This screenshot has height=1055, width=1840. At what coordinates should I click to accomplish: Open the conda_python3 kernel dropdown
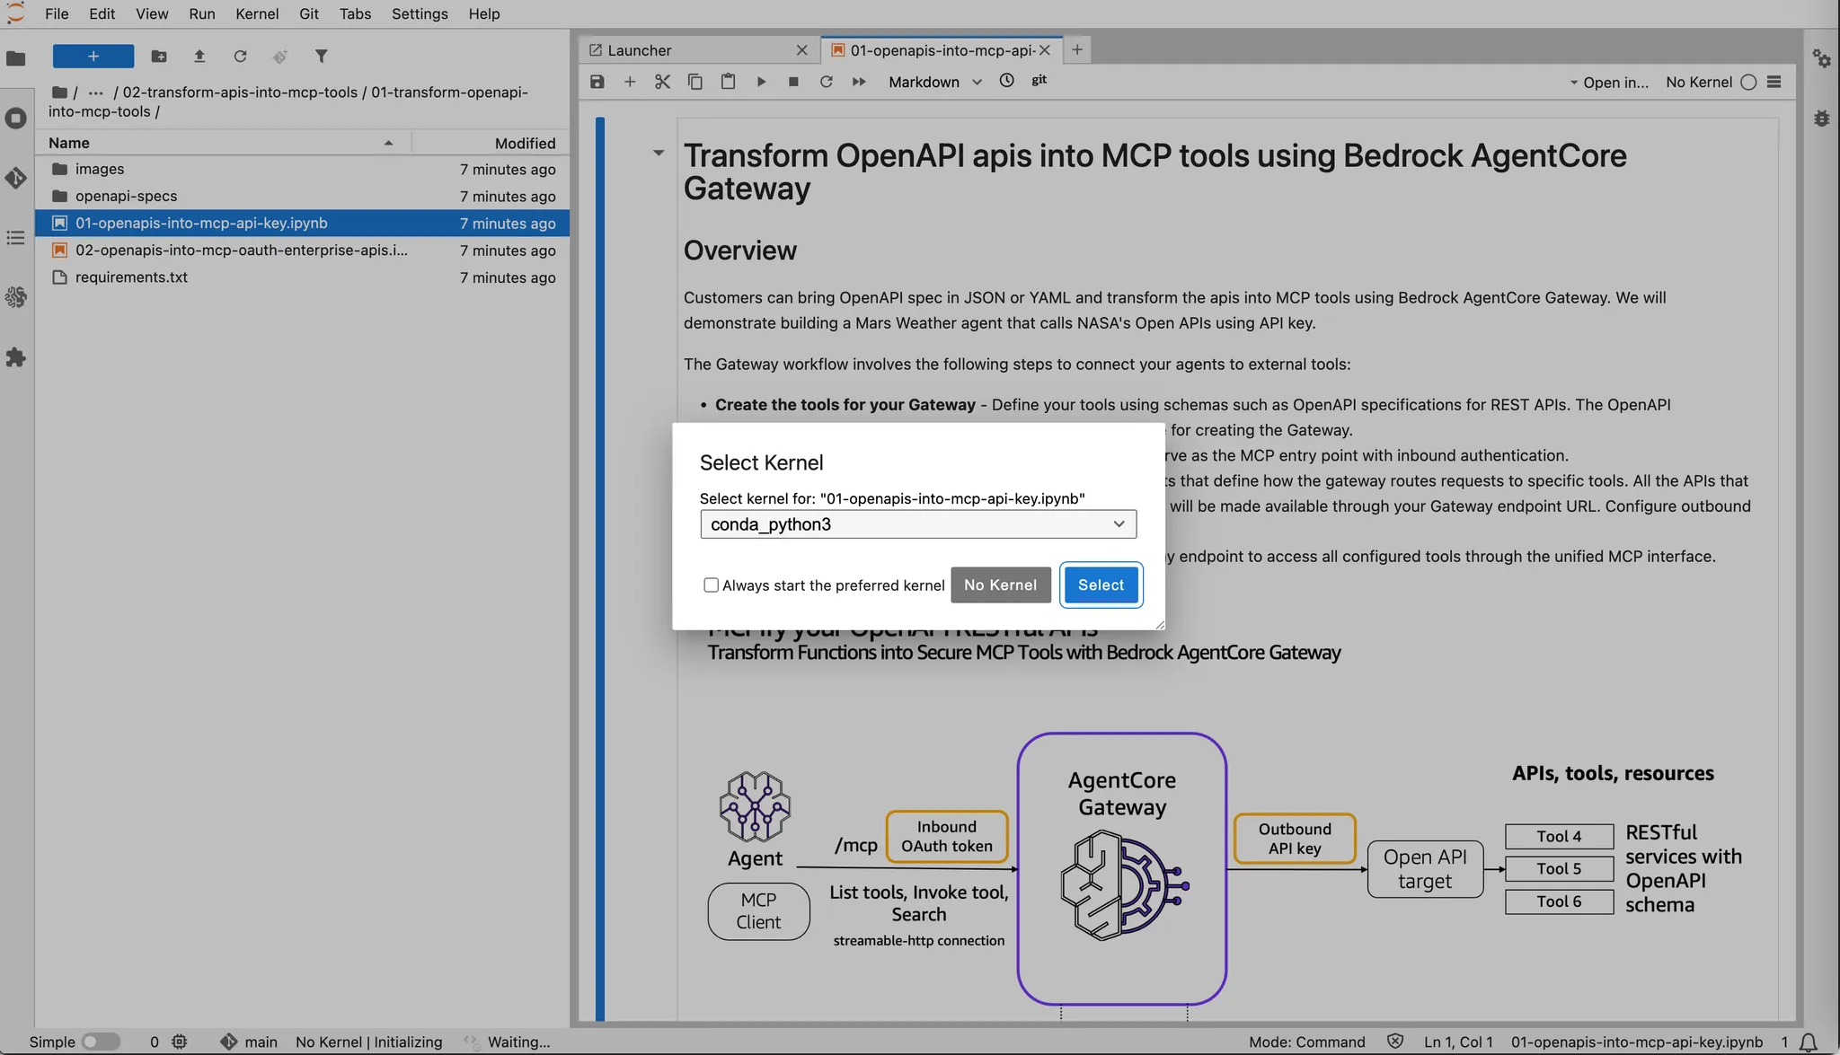coord(917,524)
